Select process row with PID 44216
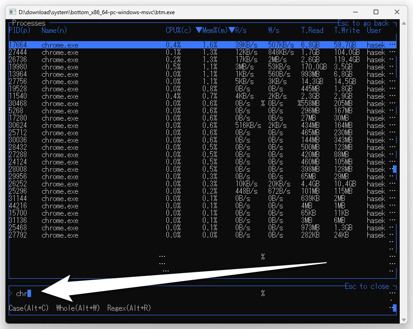Viewport: 413px width, 329px height. (202, 206)
